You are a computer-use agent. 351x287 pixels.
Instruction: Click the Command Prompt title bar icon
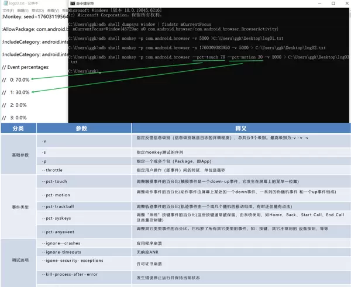73,4
